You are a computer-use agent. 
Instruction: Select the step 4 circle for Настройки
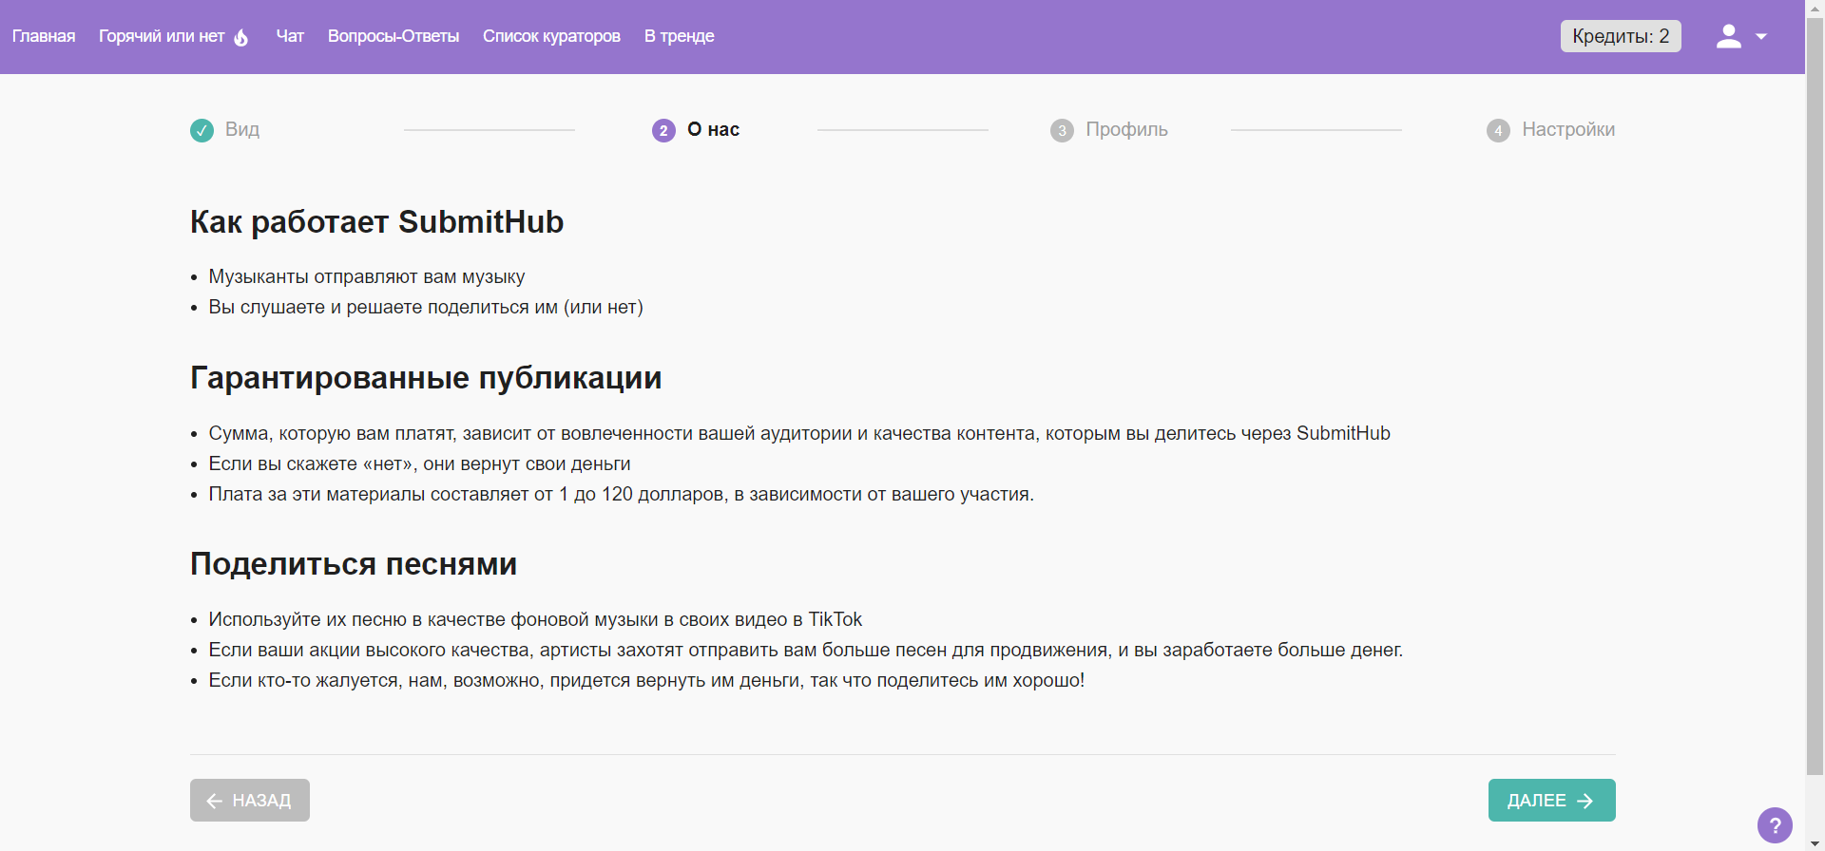click(1498, 130)
